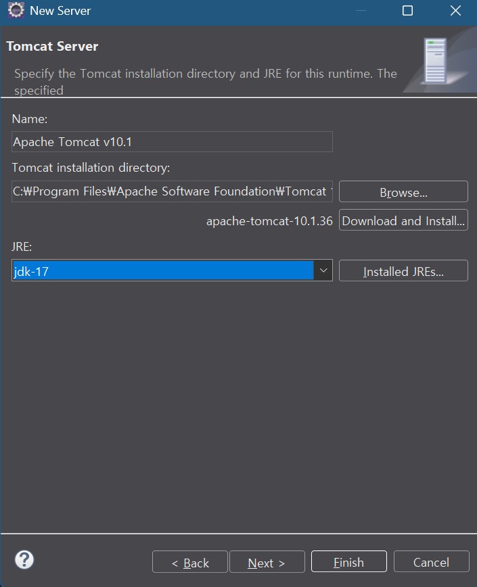The width and height of the screenshot is (477, 587).
Task: Expand the JRE dropdown arrow
Action: tap(323, 271)
